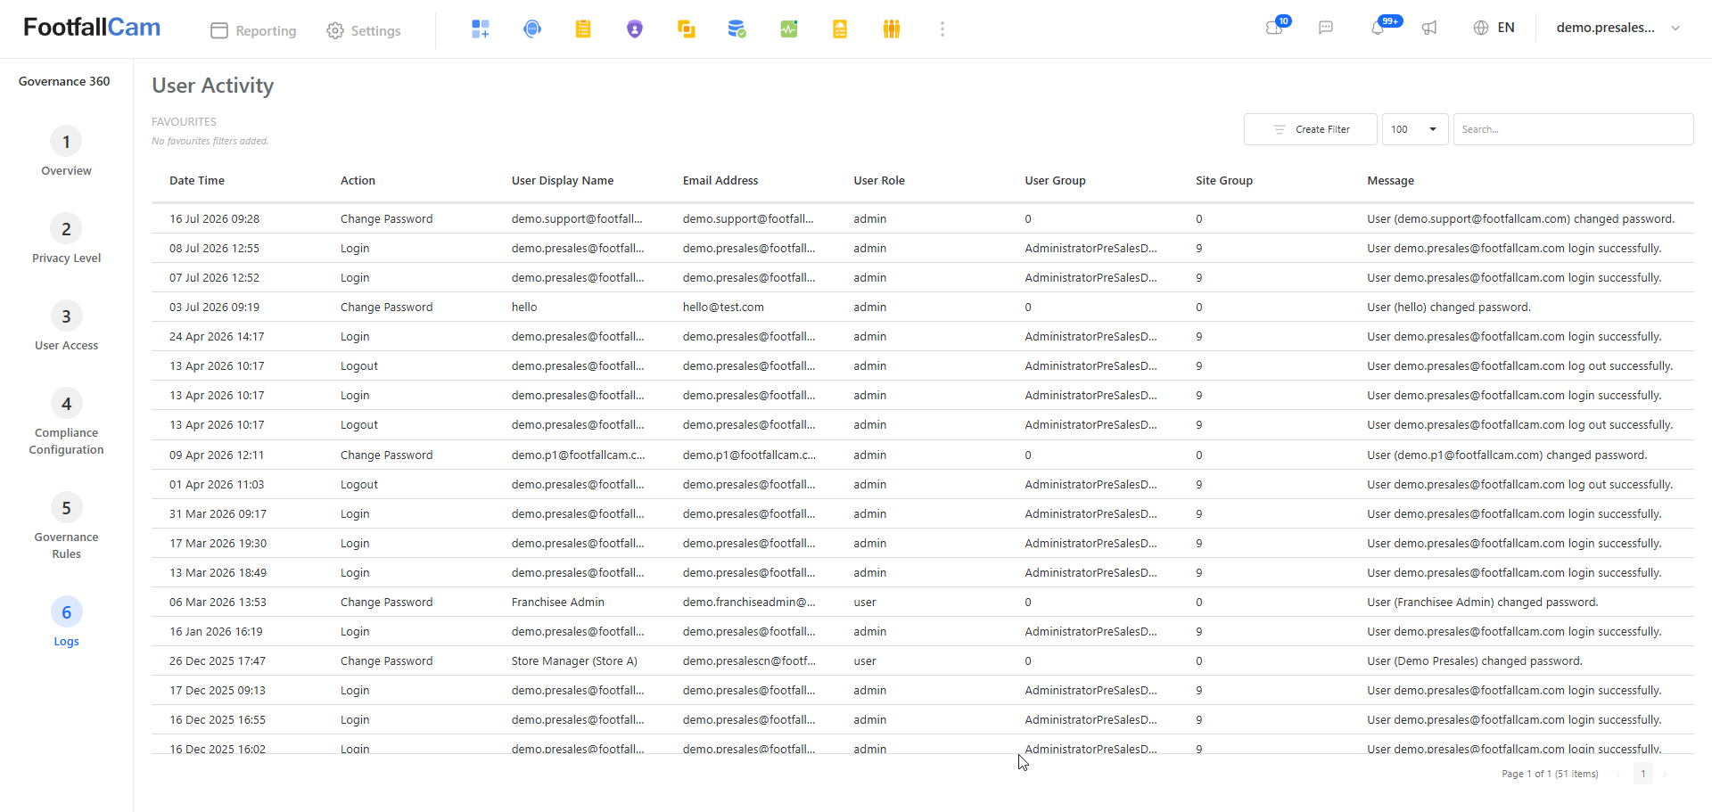Sort by the User Role column header

click(x=879, y=180)
